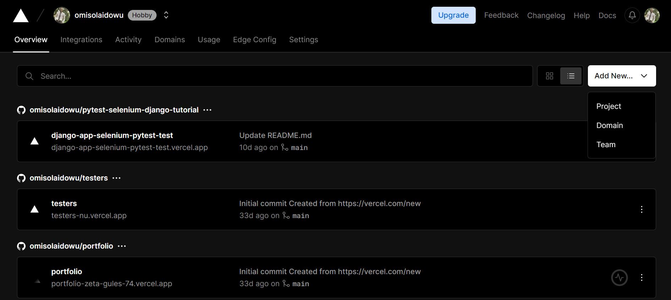Go to the Overview tab
Screen dimensions: 671x300
click(31, 40)
